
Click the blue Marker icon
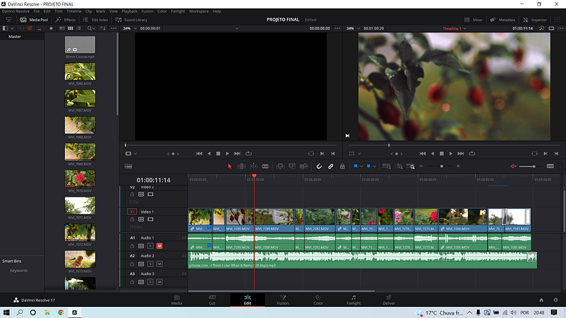369,166
